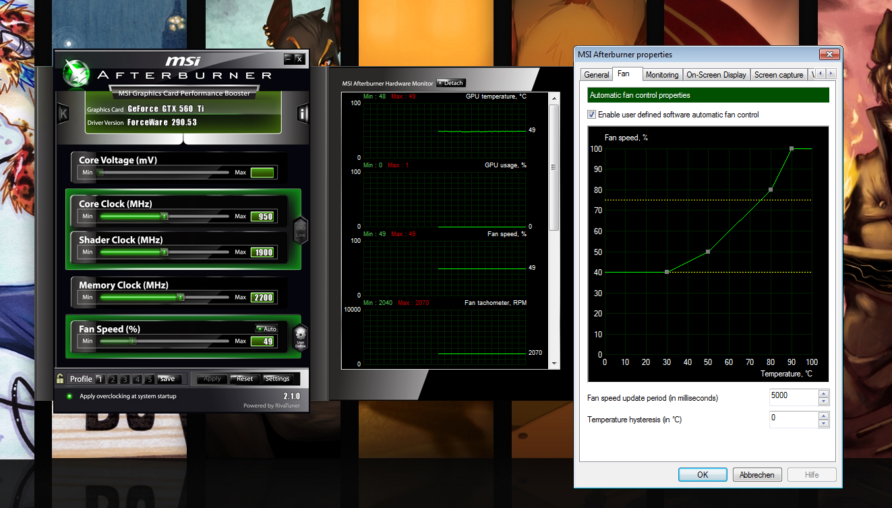Decrease fan speed update period with down arrow

point(823,401)
